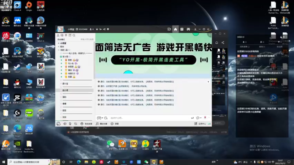294x165 pixels.
Task: Click the music accompaniment note button
Action: (101, 124)
